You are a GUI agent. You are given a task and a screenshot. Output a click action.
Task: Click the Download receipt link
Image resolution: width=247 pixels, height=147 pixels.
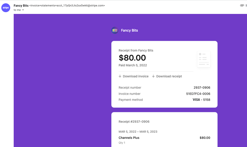coord(167,76)
